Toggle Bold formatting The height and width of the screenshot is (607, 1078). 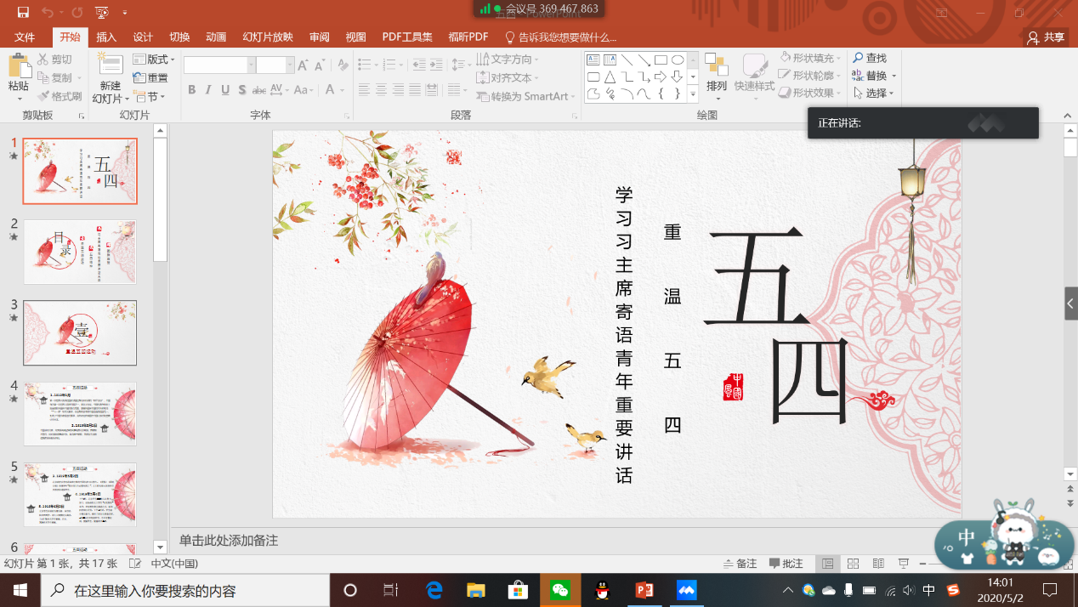coord(192,90)
